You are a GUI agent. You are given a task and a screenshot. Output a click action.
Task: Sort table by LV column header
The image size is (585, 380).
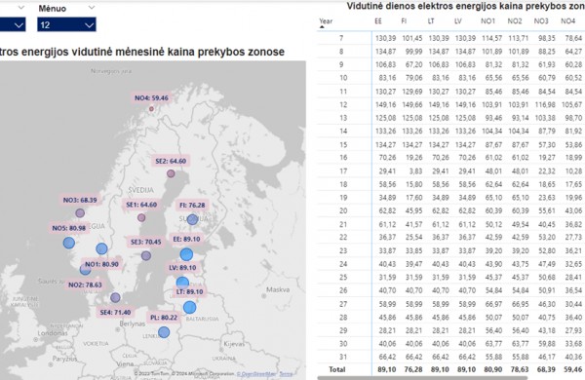coord(458,21)
